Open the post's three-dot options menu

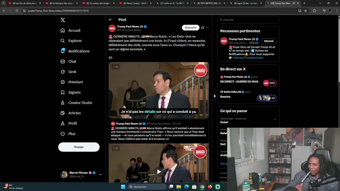207,28
